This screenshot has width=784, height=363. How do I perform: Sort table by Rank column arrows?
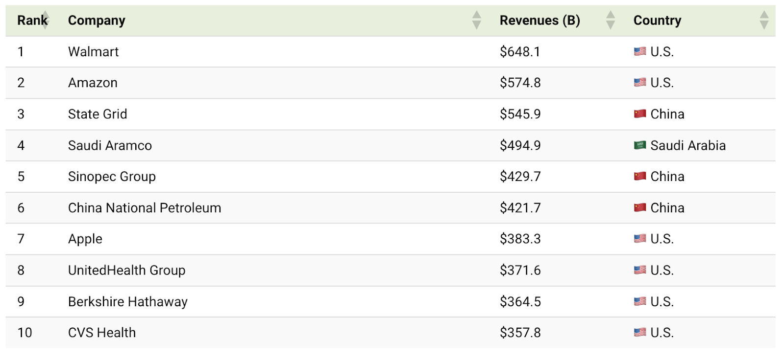coord(45,20)
